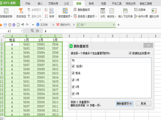Click the 自动筛选 funnel icon
The width and height of the screenshot is (161, 120).
pyautogui.click(x=21, y=11)
